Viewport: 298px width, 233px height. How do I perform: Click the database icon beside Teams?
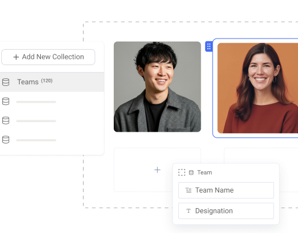pyautogui.click(x=6, y=82)
